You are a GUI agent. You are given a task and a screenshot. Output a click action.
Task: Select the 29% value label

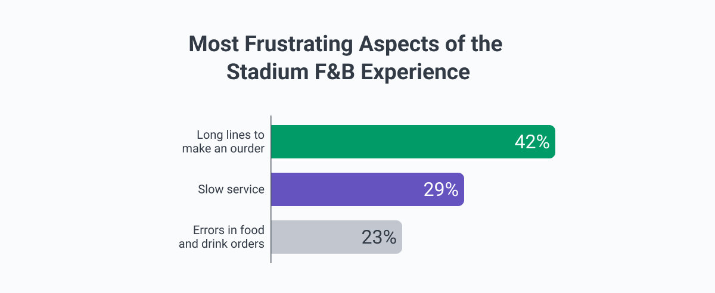click(x=441, y=190)
